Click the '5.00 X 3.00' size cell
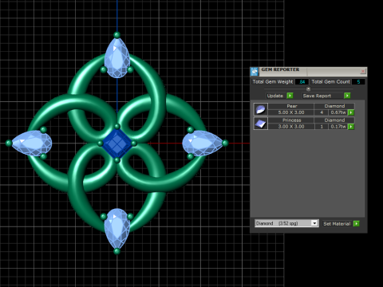 (x=291, y=112)
